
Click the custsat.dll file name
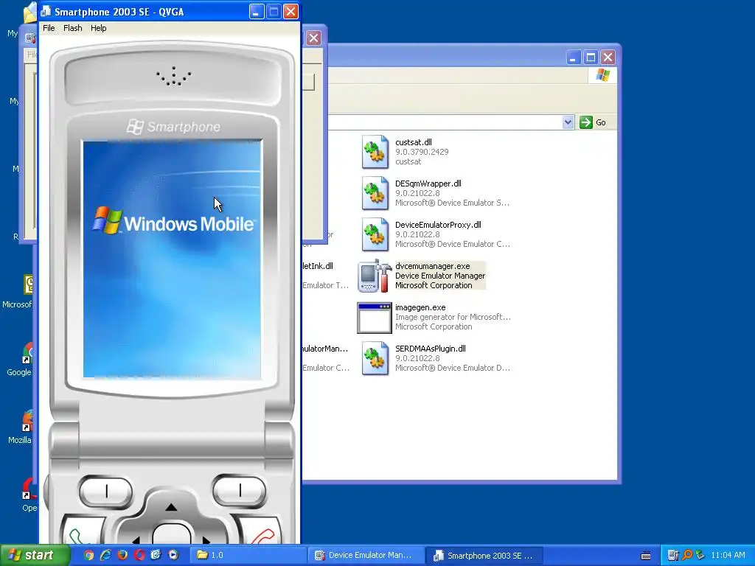pos(413,142)
